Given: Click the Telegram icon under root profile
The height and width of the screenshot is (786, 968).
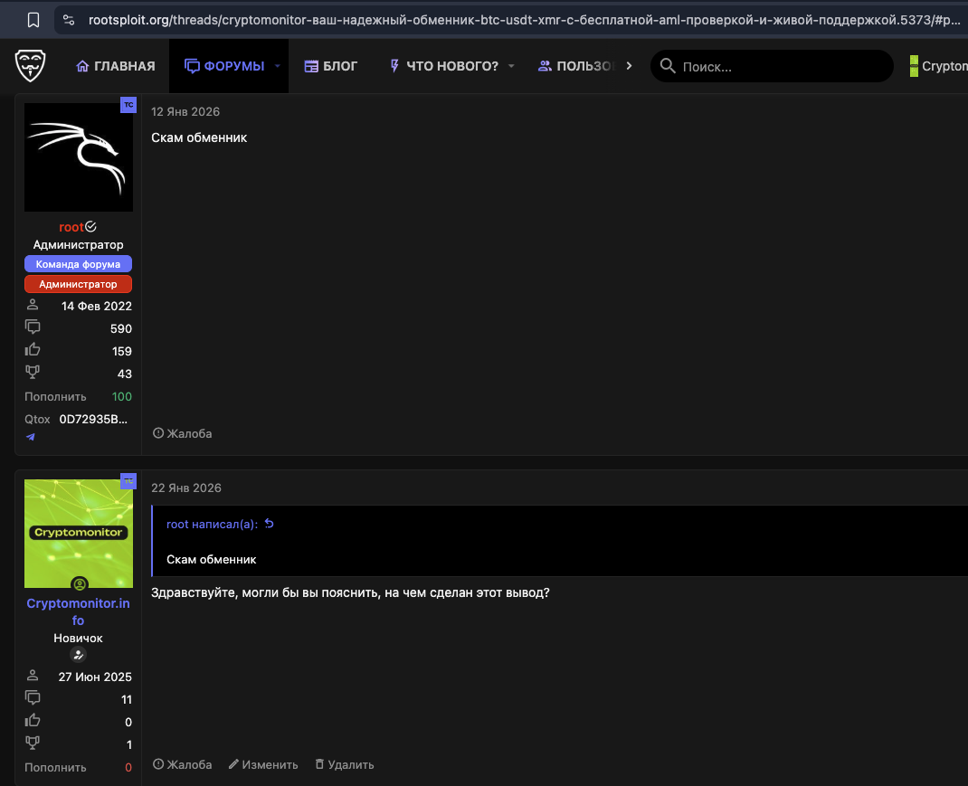Looking at the screenshot, I should [30, 437].
